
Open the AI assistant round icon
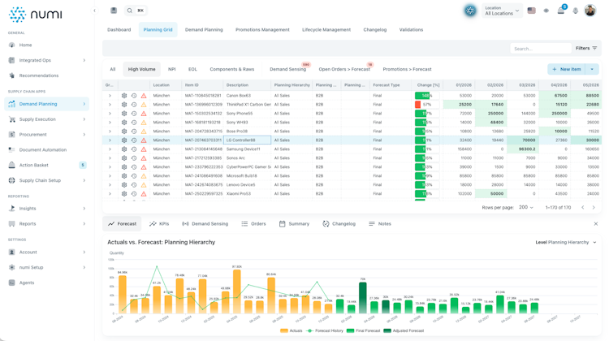point(470,11)
